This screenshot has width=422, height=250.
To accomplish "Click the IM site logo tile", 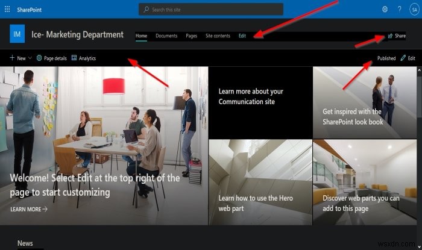I will coord(17,34).
